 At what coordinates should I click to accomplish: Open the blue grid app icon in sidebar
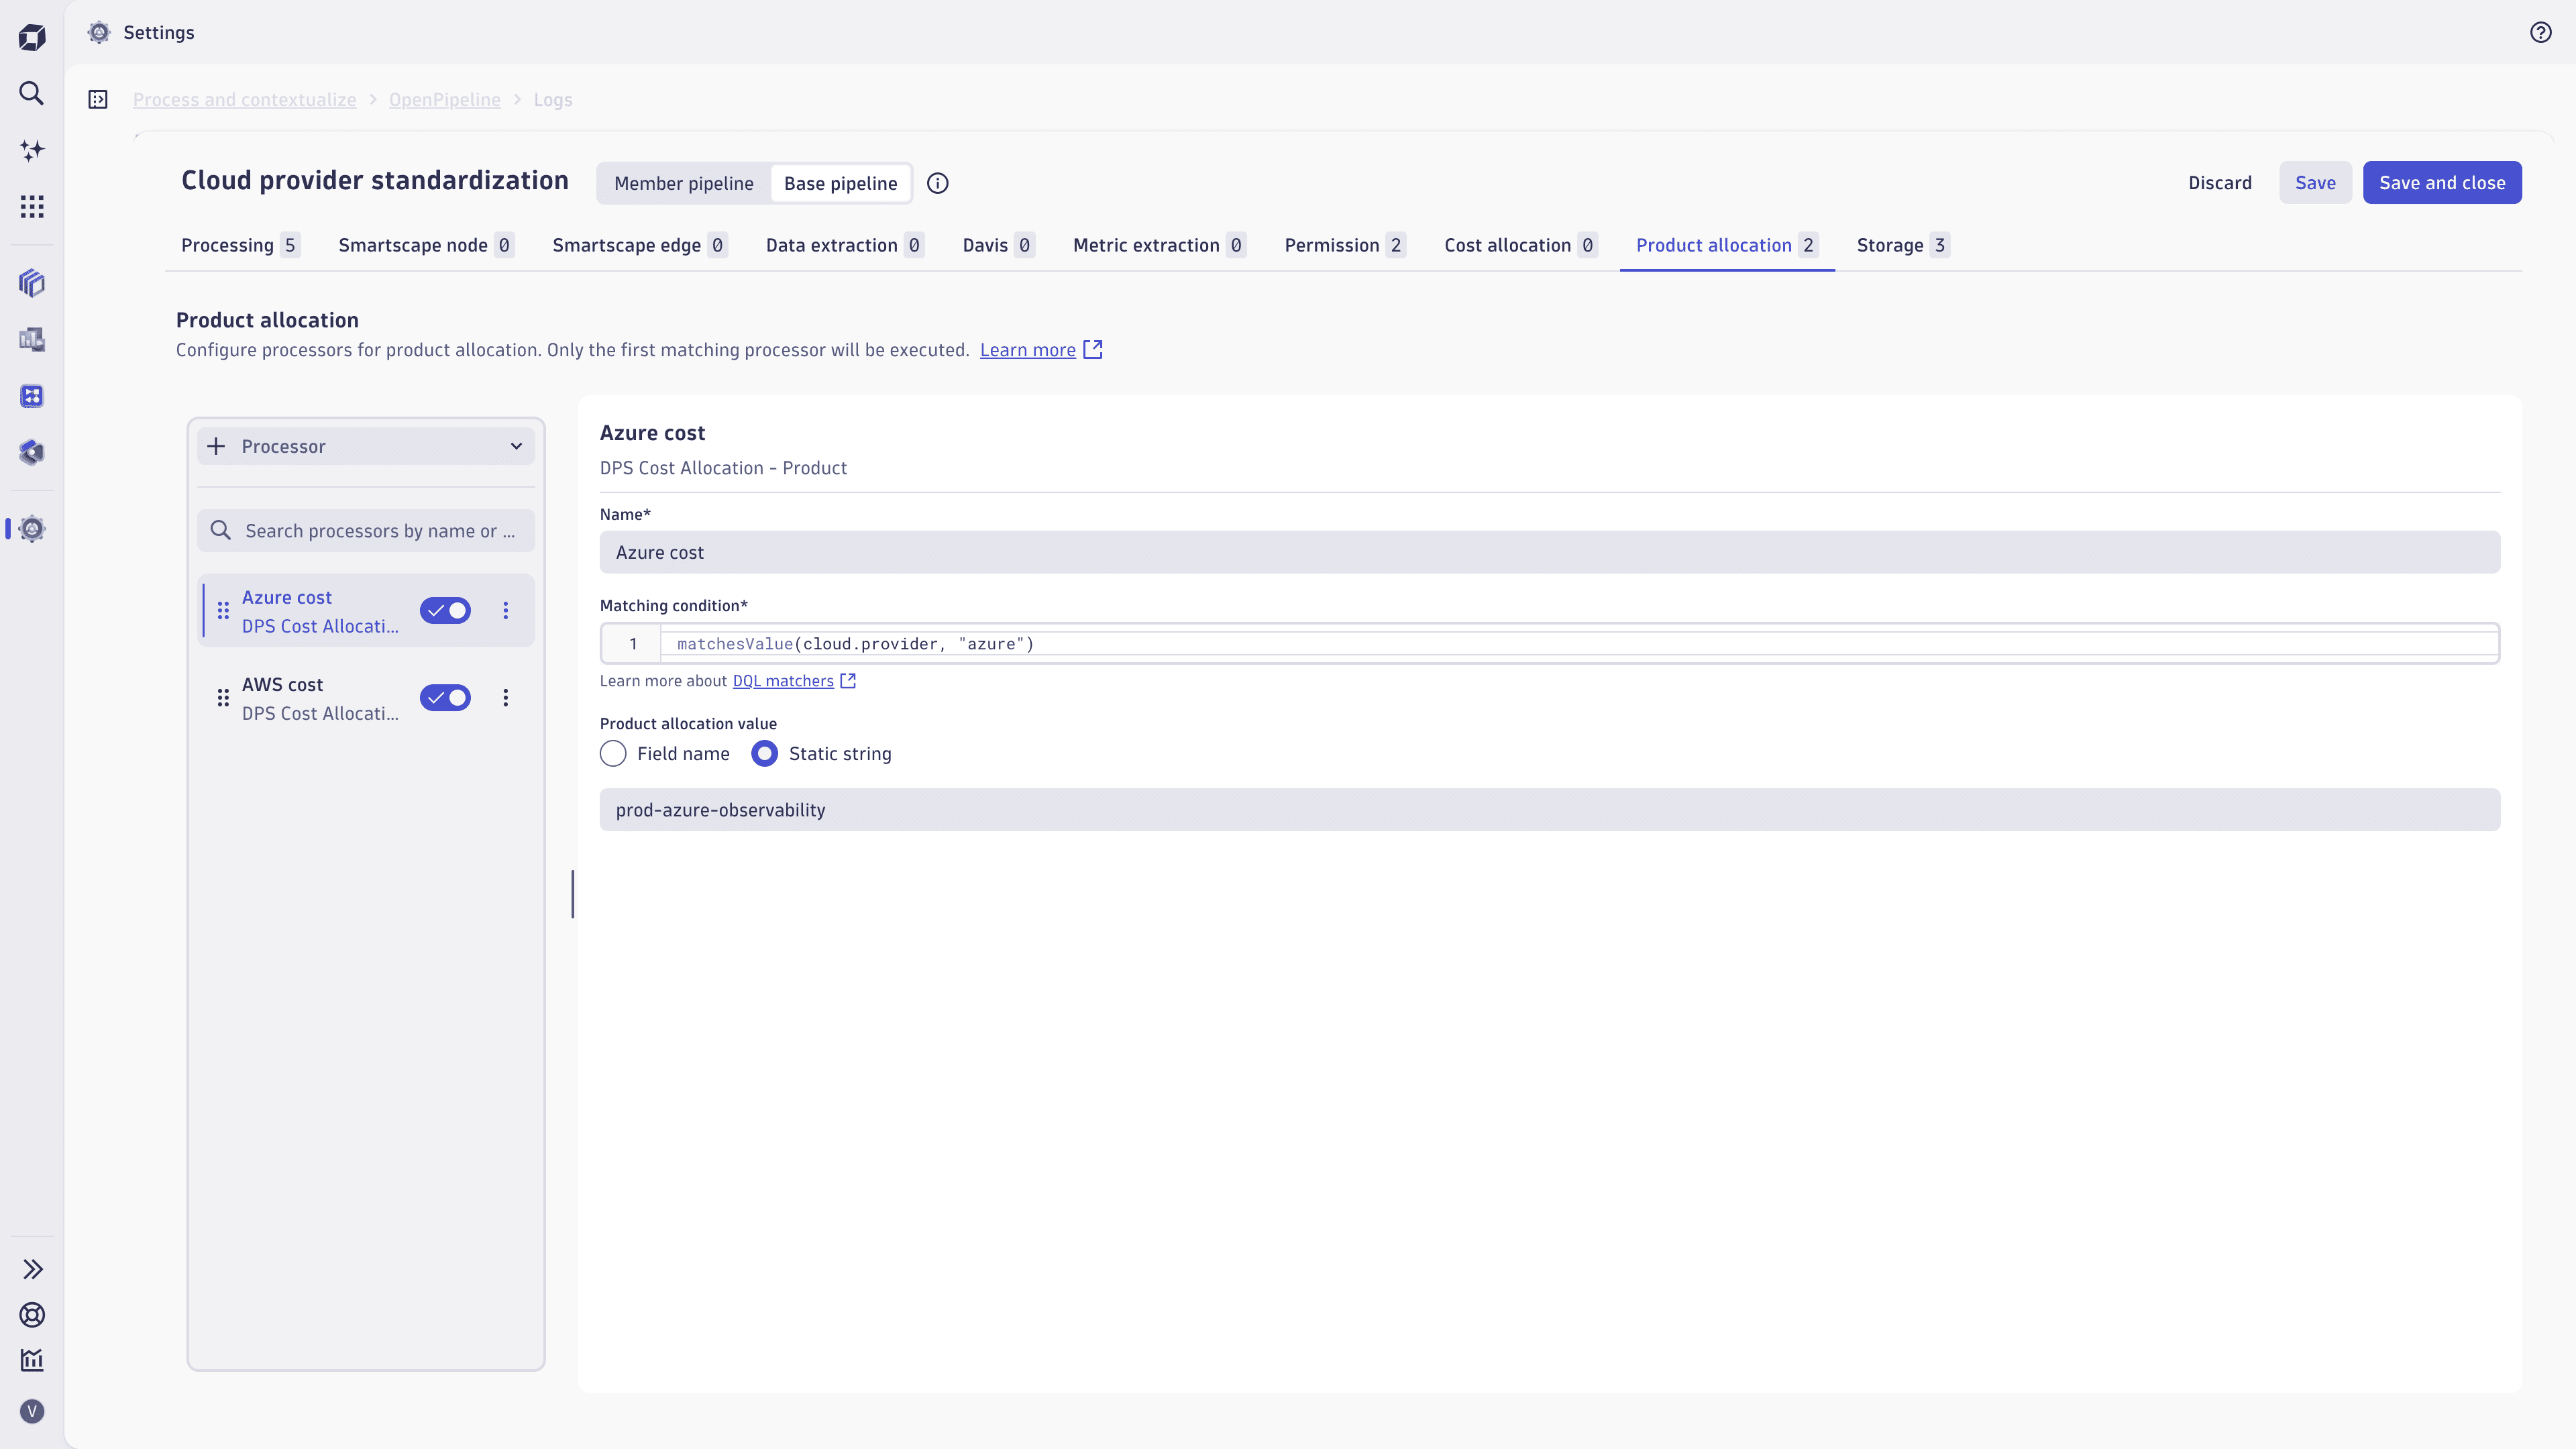click(x=32, y=396)
